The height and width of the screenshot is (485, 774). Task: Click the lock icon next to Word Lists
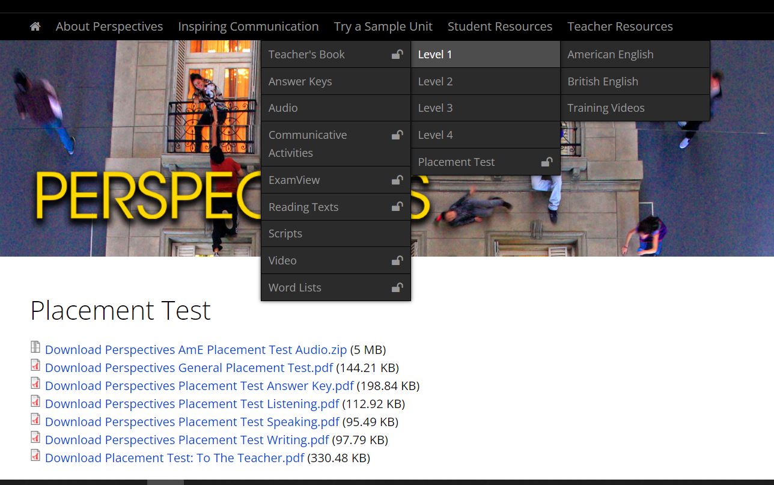397,288
